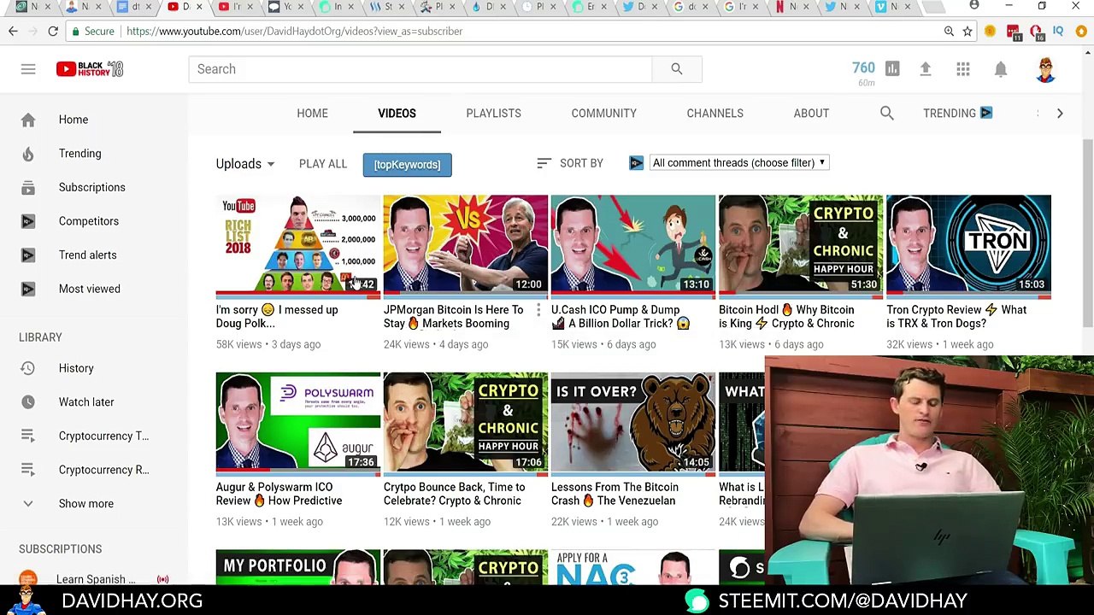Click the Trend alerts sidebar icon
This screenshot has height=615, width=1094.
pos(28,255)
